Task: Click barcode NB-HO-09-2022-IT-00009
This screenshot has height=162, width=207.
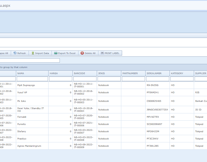Action: (84, 146)
